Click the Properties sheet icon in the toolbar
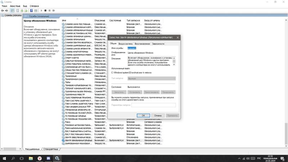 pos(18,11)
